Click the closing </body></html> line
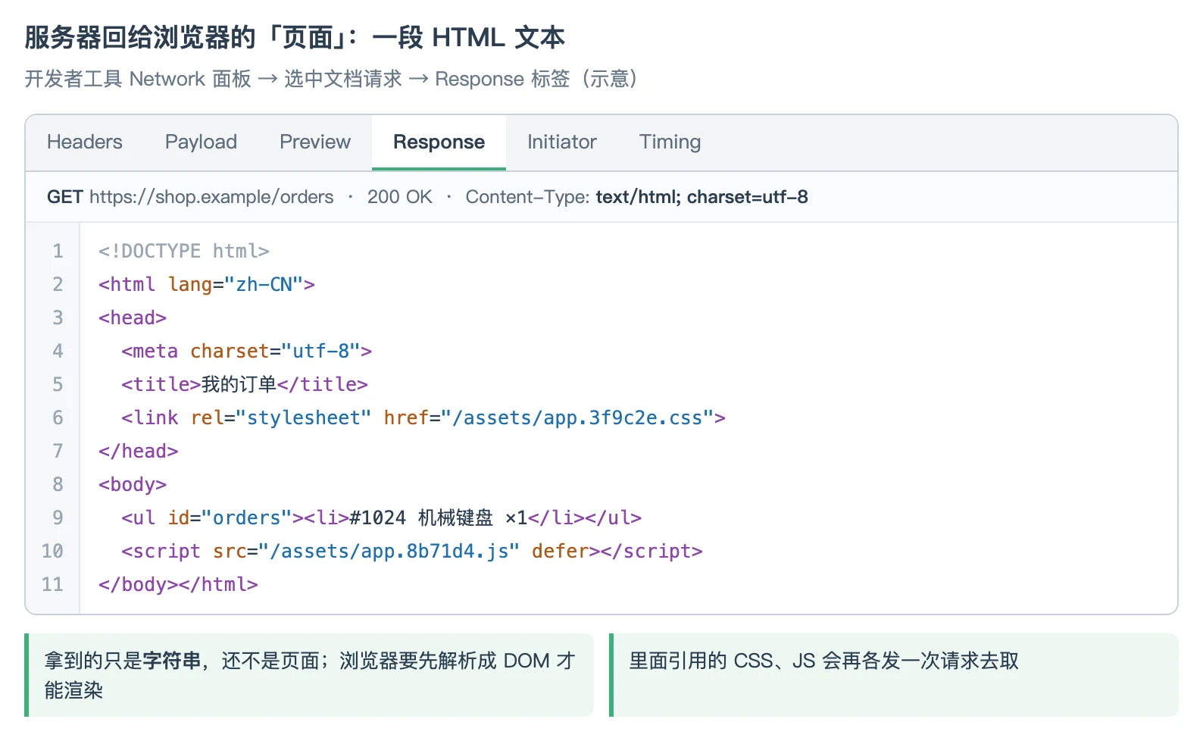The image size is (1203, 741). [x=178, y=584]
